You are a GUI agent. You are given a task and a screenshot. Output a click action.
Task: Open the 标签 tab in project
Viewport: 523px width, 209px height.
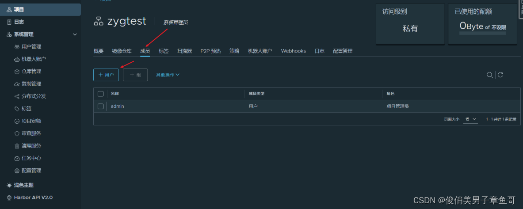pyautogui.click(x=164, y=51)
